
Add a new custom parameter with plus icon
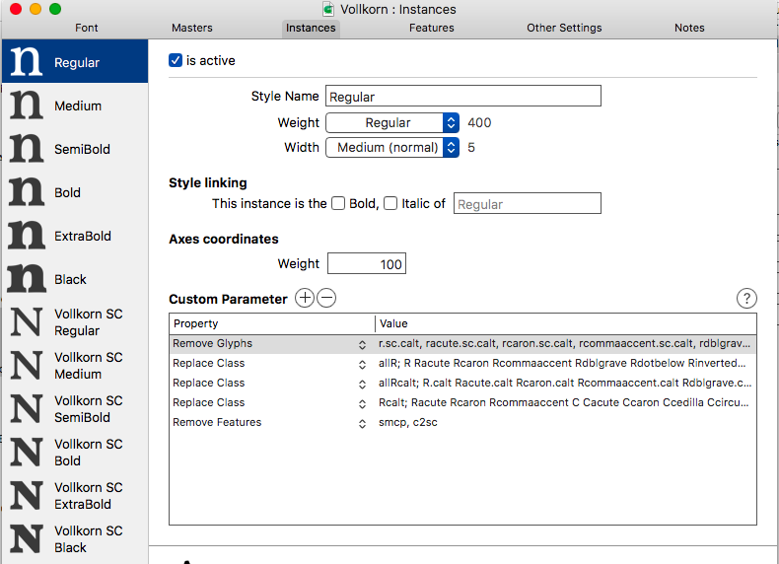point(305,298)
